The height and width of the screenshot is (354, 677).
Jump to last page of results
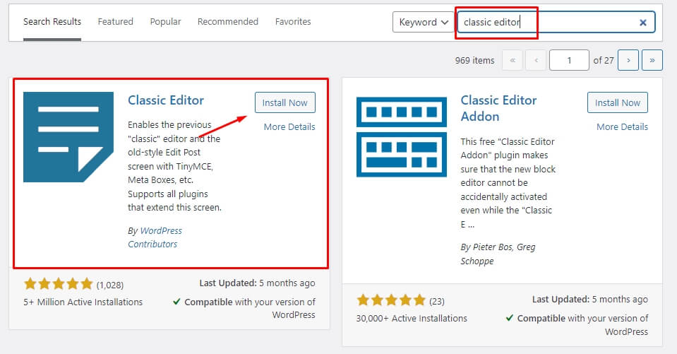[x=652, y=60]
